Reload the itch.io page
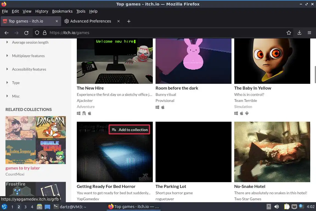The height and width of the screenshot is (211, 316). (26, 33)
